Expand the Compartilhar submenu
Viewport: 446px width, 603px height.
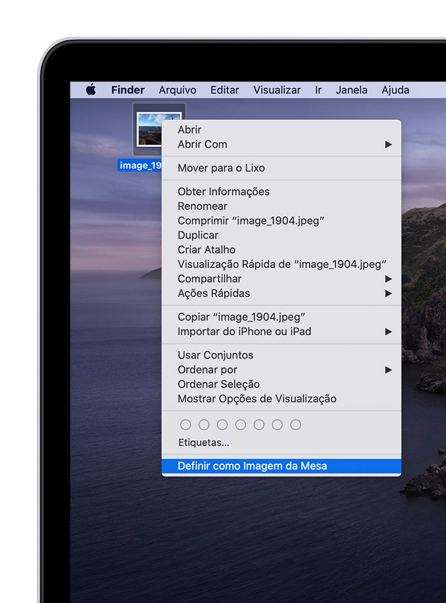pos(388,279)
